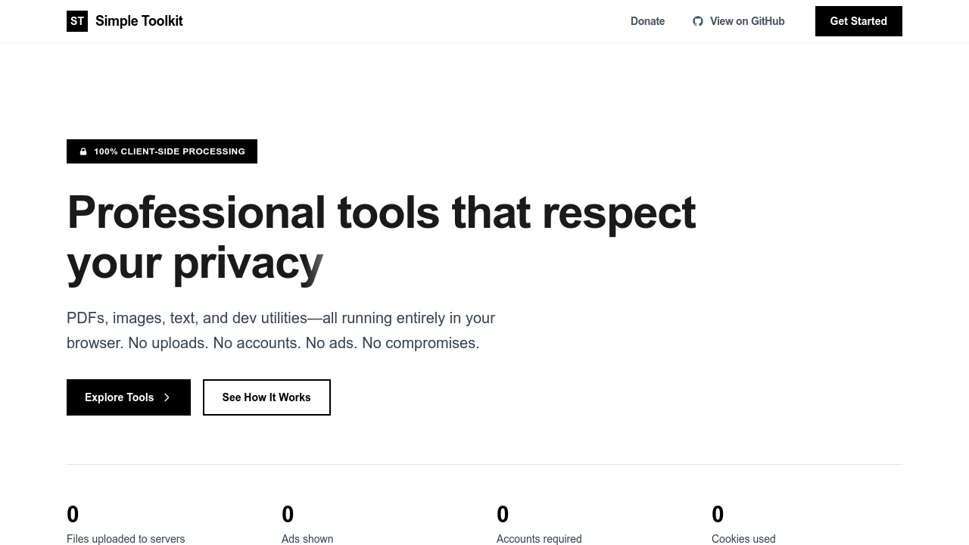969x545 pixels.
Task: Click the arrow inside the Explore Tools button
Action: pos(167,397)
